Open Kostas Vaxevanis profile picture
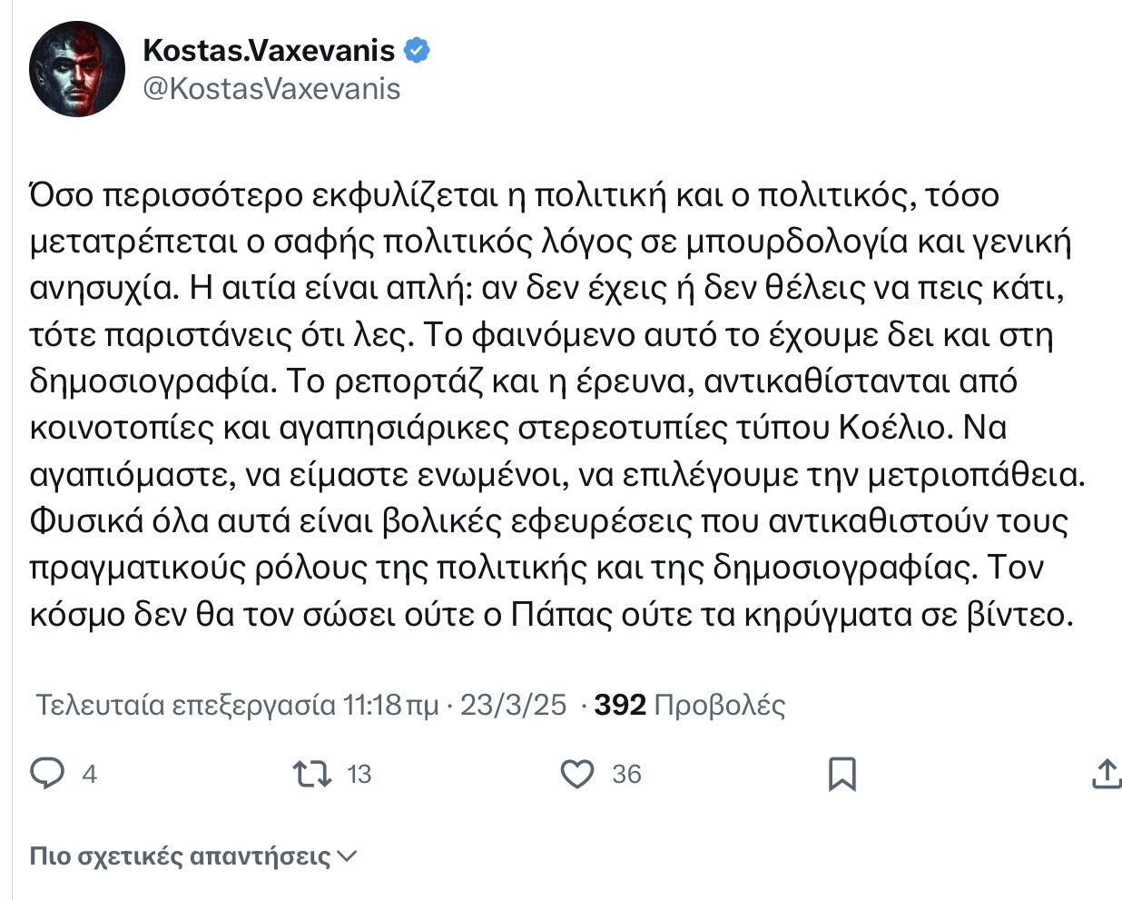 coord(76,70)
